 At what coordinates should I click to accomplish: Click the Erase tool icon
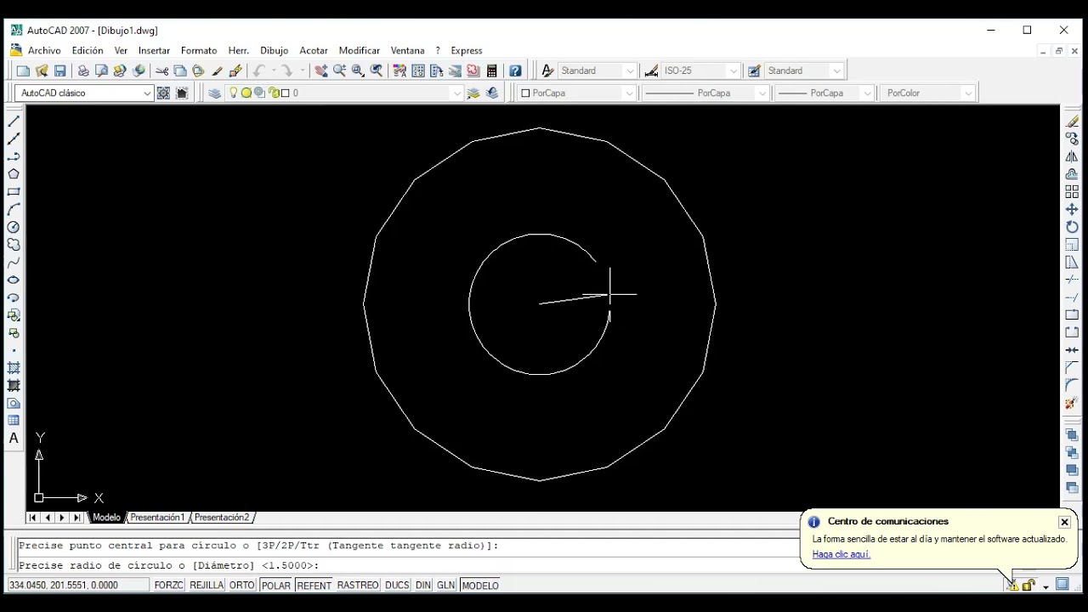pyautogui.click(x=1072, y=121)
